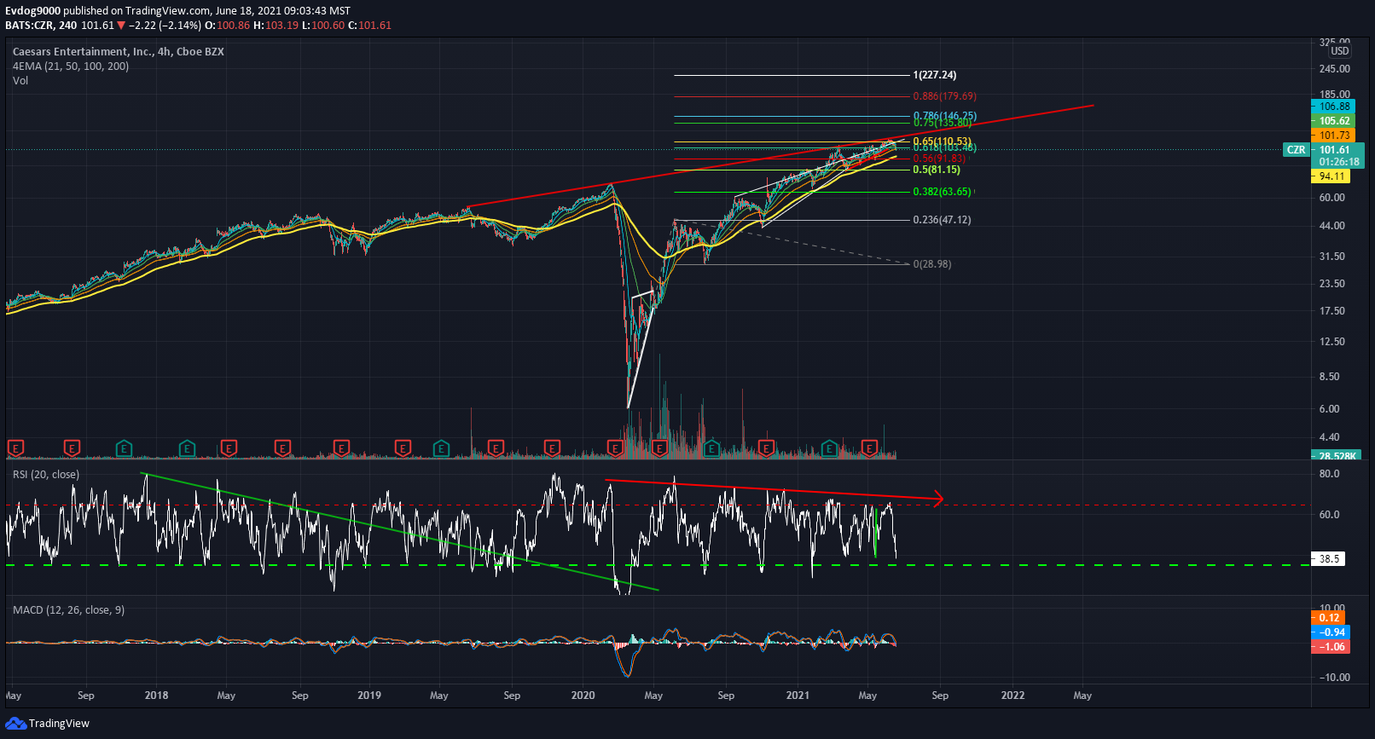This screenshot has height=739, width=1375.
Task: Click the green 105.62 price label
Action: (x=1334, y=121)
